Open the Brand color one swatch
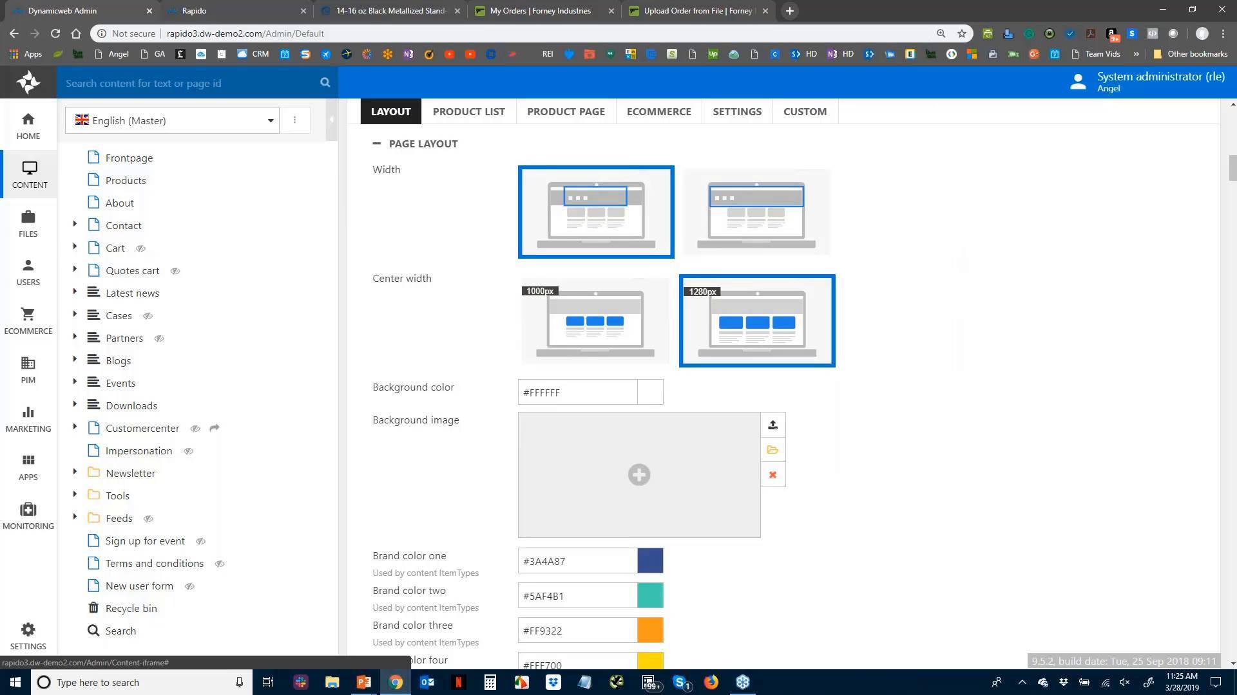This screenshot has width=1237, height=695. (650, 561)
